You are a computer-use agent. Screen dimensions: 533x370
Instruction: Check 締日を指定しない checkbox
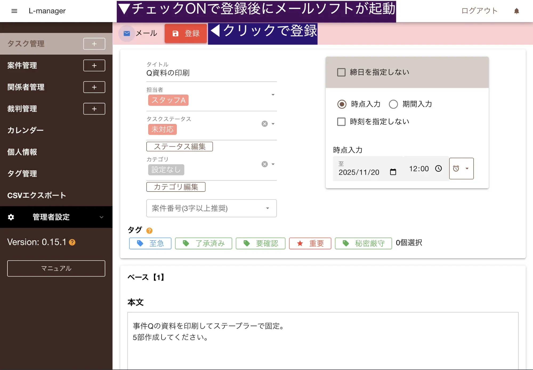pos(341,72)
